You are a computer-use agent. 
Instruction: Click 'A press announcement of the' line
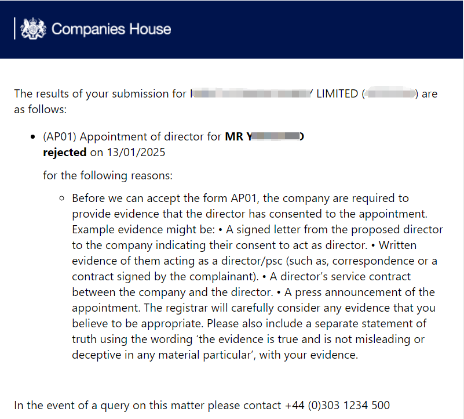(x=359, y=292)
